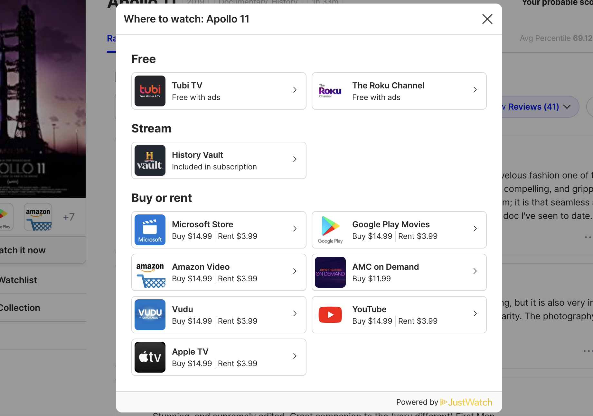593x416 pixels.
Task: Open Google Play Movies row chevron
Action: pyautogui.click(x=475, y=229)
